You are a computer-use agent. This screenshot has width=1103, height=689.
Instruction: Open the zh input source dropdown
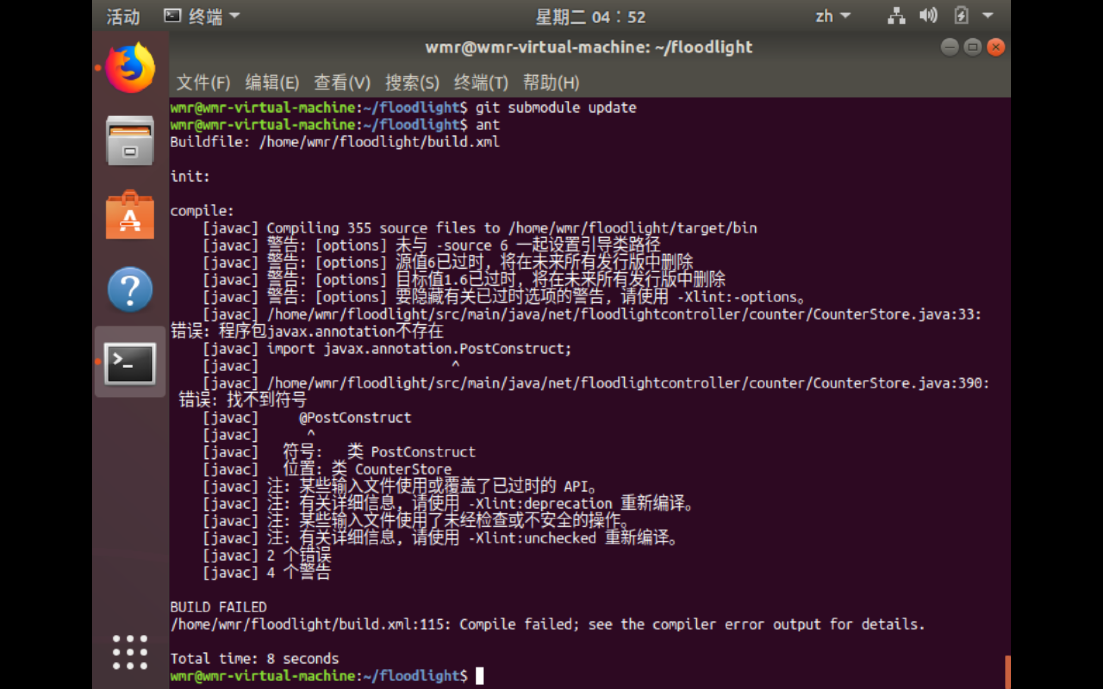[832, 16]
